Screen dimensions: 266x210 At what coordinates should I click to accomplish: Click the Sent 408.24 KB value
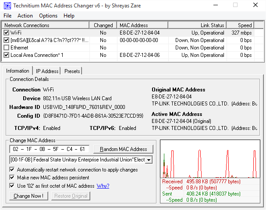click(213, 194)
